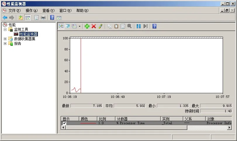The height and width of the screenshot is (141, 237).
Task: Open counter Properties icon in graph toolbar
Action: point(123,26)
